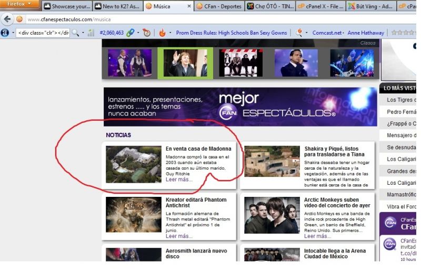Click the 't.co' link in tweet
Viewport: 421px width, 273px height.
pyautogui.click(x=408, y=253)
